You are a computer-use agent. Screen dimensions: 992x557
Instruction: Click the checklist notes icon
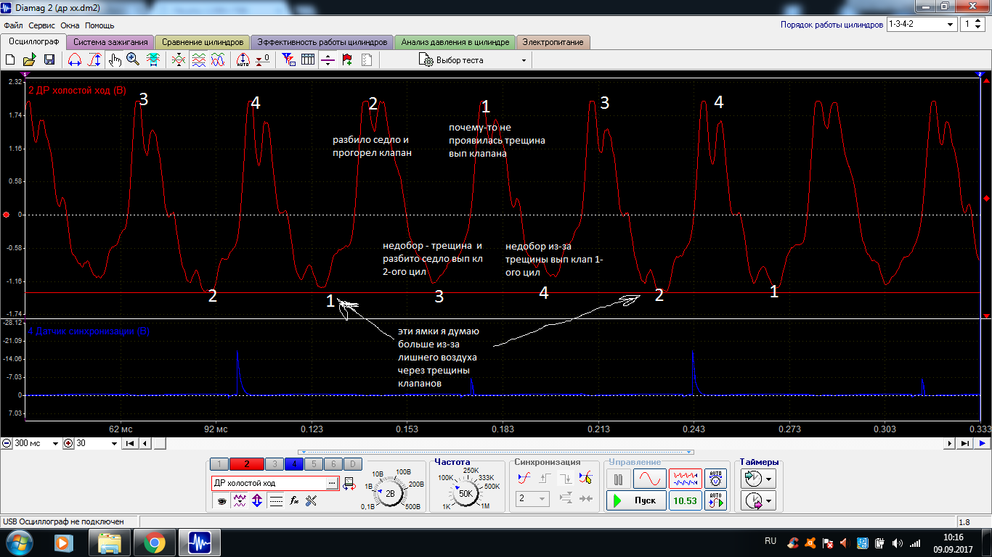click(367, 60)
